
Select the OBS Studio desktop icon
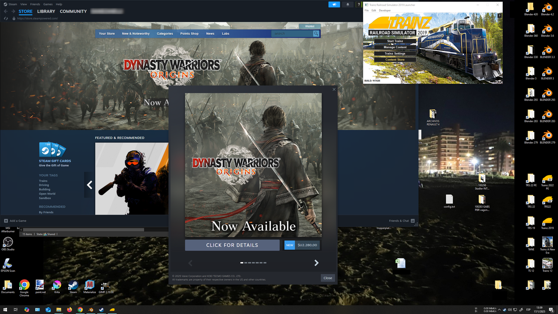click(x=8, y=244)
